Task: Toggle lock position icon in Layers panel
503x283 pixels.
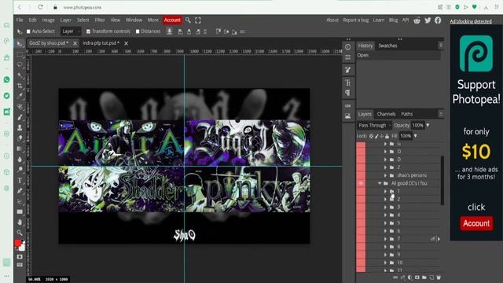Action: pyautogui.click(x=382, y=136)
